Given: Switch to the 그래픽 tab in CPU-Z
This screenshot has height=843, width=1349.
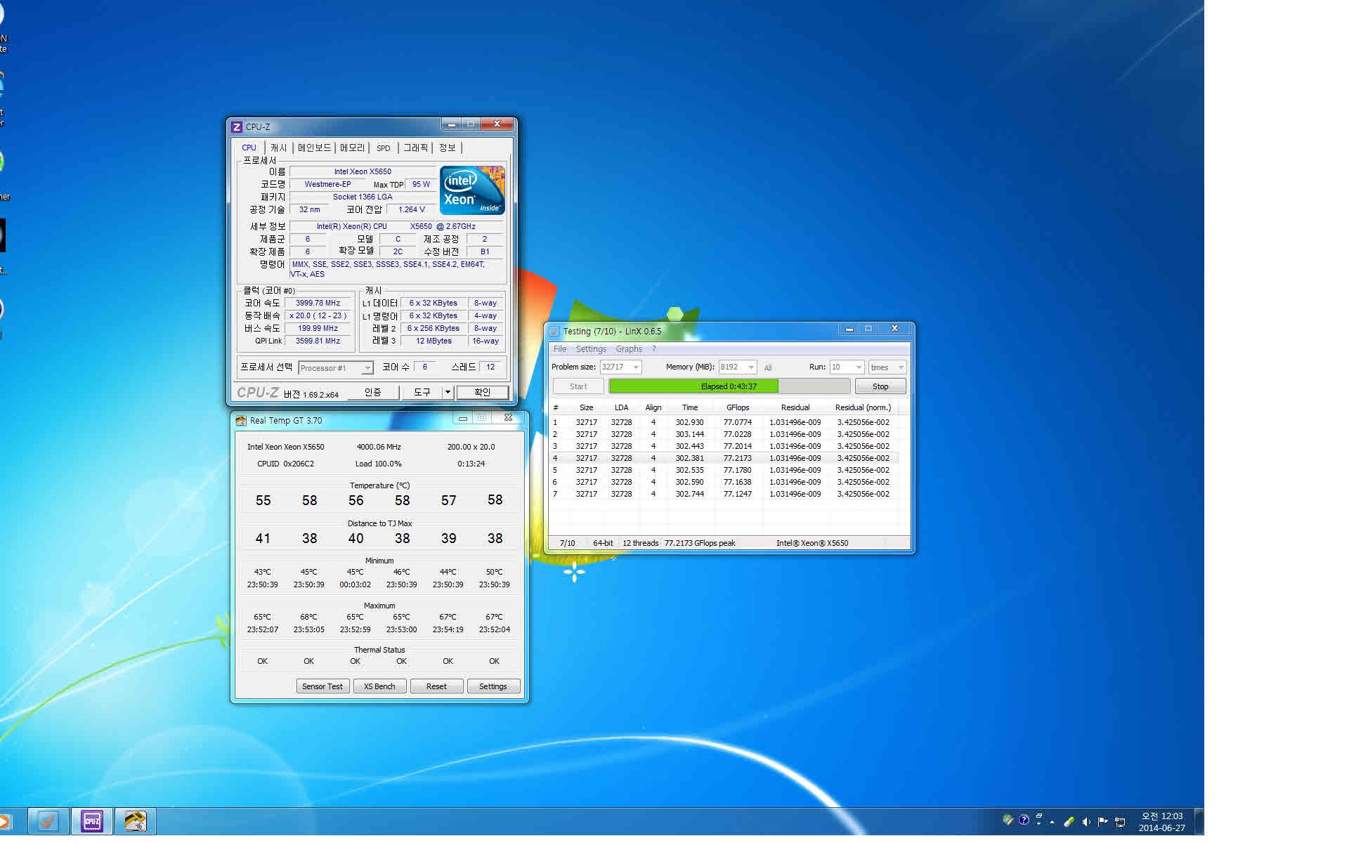Looking at the screenshot, I should point(416,148).
